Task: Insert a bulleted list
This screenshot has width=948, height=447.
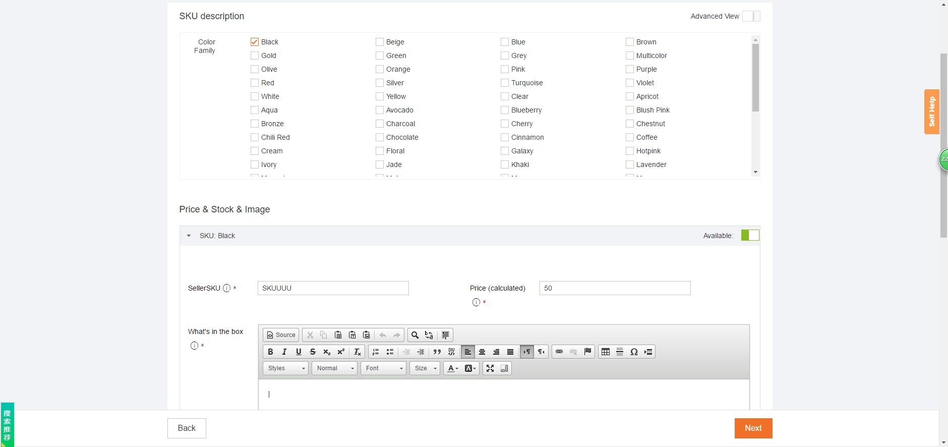Action: tap(390, 352)
